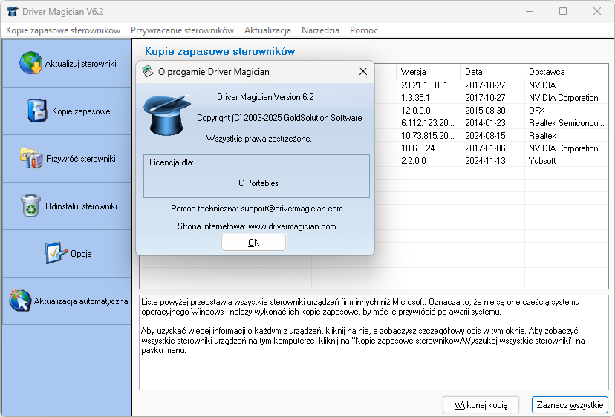This screenshot has height=417, width=615.
Task: Click the Realtek Semicondu... vendor cell
Action: point(567,122)
